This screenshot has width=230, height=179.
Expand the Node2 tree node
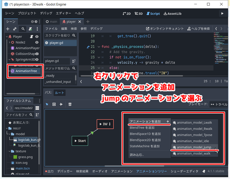pyautogui.click(x=10, y=42)
